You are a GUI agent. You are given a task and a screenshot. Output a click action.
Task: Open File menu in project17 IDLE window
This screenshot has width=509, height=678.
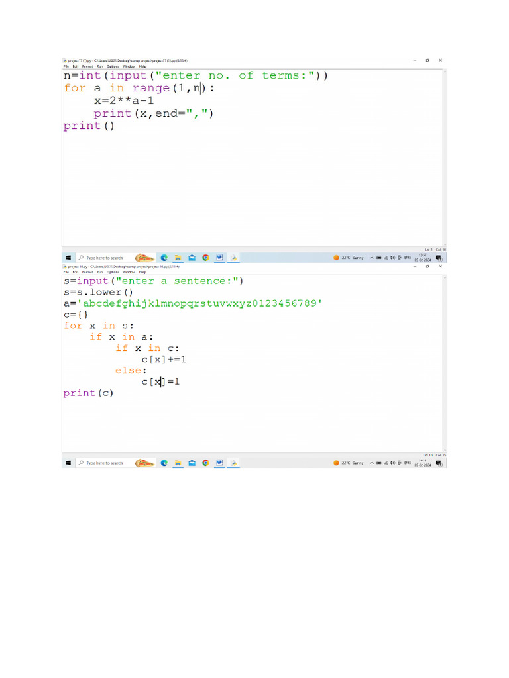click(x=66, y=67)
